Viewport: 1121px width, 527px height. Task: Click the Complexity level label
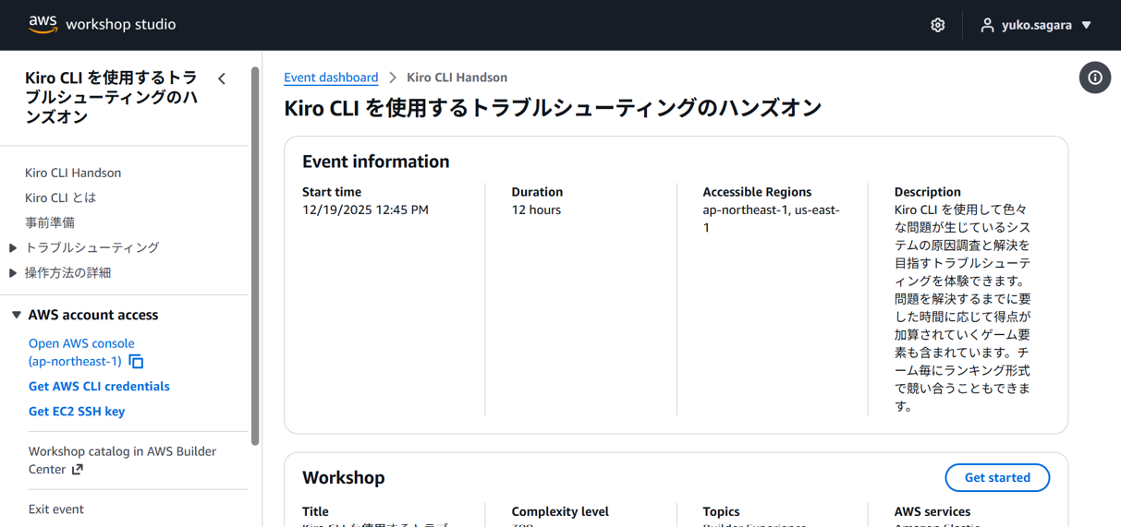560,511
